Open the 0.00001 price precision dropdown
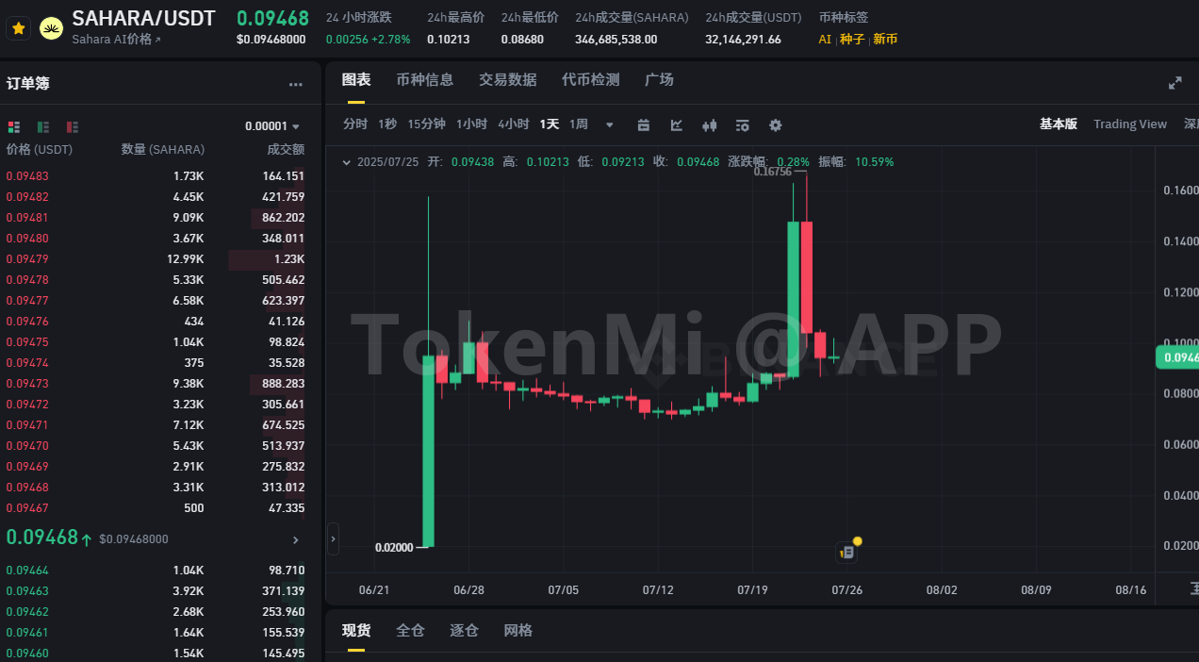The width and height of the screenshot is (1199, 662). click(272, 126)
